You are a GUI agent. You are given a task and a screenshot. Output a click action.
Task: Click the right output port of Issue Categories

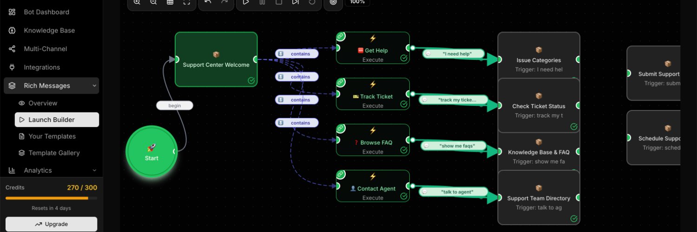coord(579,59)
